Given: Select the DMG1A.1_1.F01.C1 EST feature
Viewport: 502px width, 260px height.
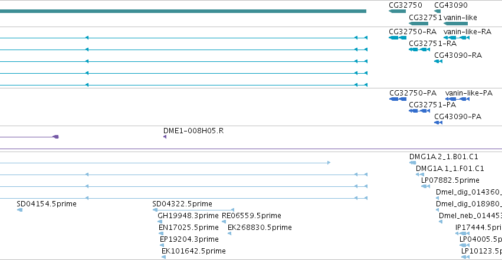Looking at the screenshot, I should (420, 175).
